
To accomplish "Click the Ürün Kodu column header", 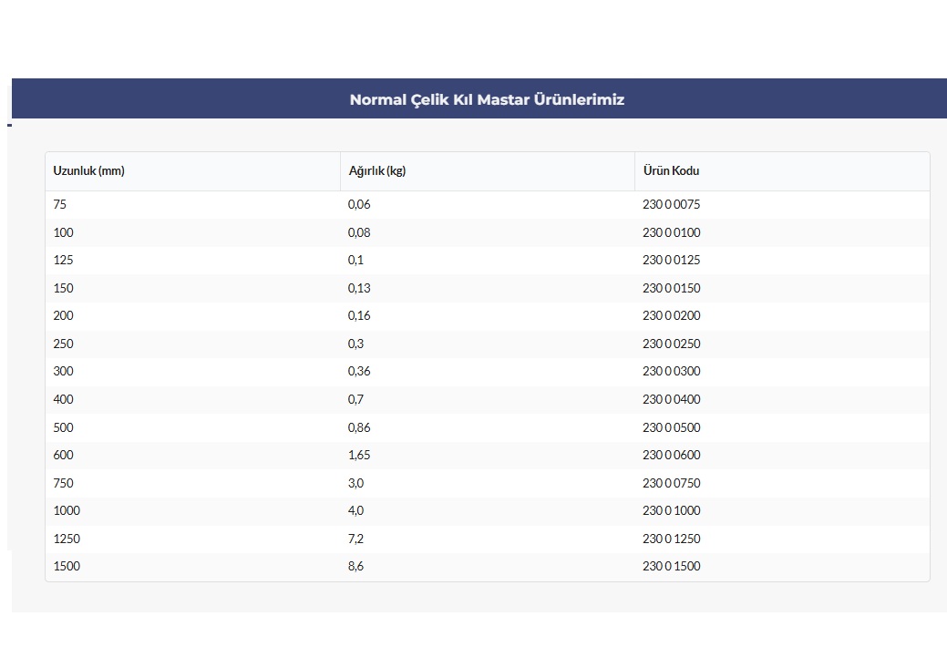I will (x=671, y=171).
